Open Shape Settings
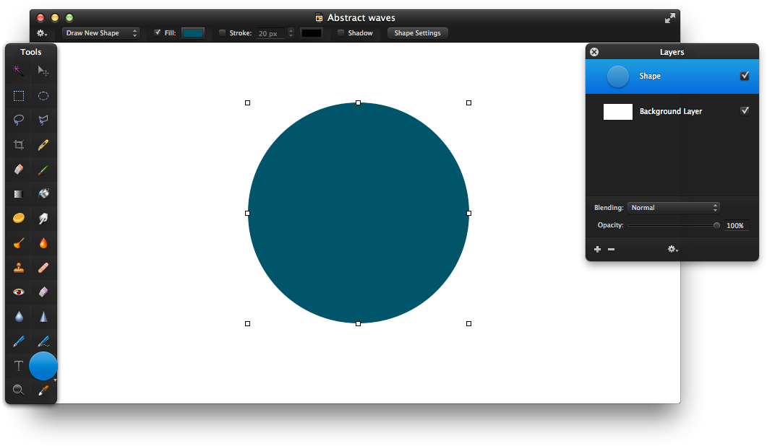 click(417, 32)
